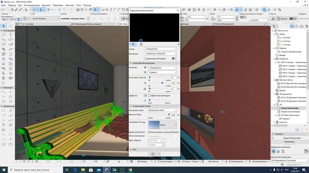Click the Wall tool in toolbox
Screen dimensions: 309x173
point(3,35)
